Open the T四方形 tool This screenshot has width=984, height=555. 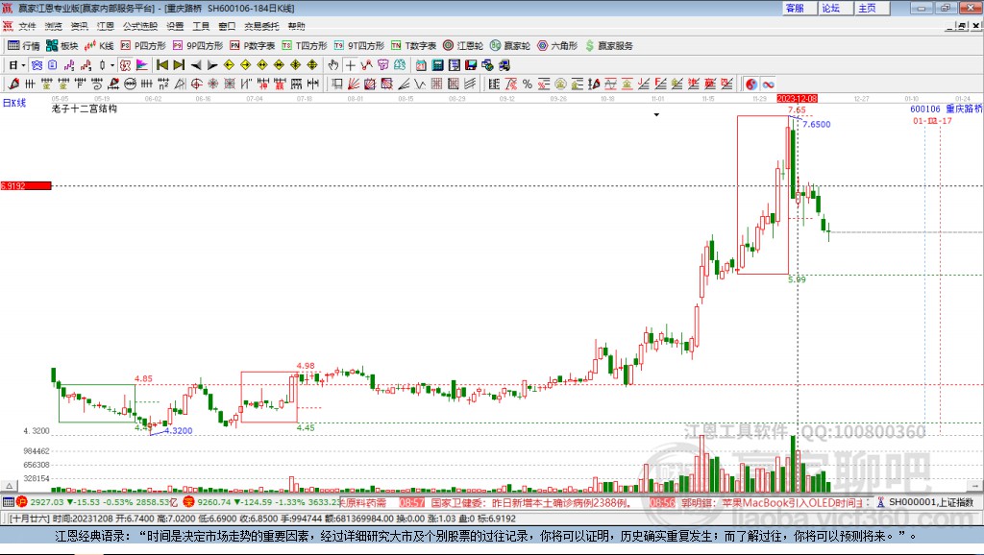tap(305, 46)
